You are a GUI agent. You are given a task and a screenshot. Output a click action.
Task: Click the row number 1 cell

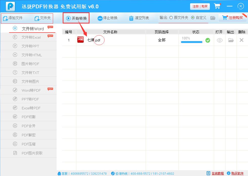pos(69,40)
